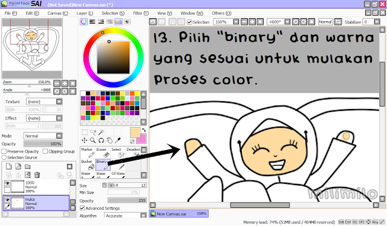387x226 pixels.
Task: Choose the Select pen tool
Action: [118, 152]
